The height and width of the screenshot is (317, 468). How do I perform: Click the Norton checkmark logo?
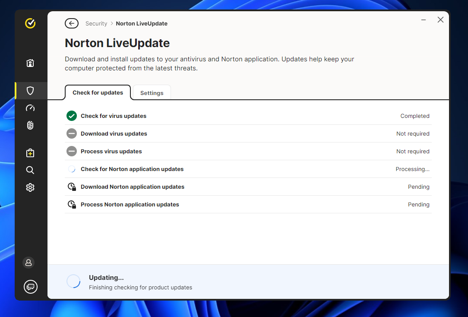coord(30,23)
